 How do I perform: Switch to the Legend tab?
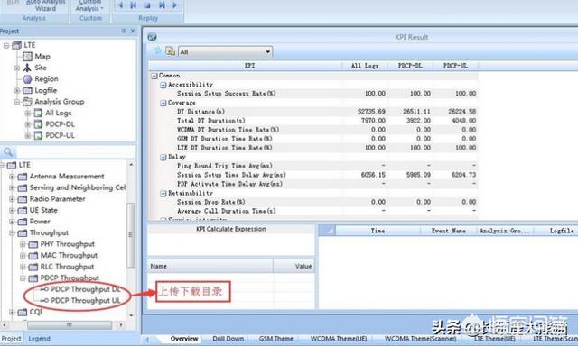coord(39,339)
